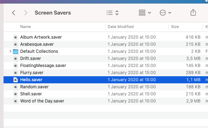This screenshot has height=128, width=208.
Task: Click the 2 KB size value
Action: point(196,51)
